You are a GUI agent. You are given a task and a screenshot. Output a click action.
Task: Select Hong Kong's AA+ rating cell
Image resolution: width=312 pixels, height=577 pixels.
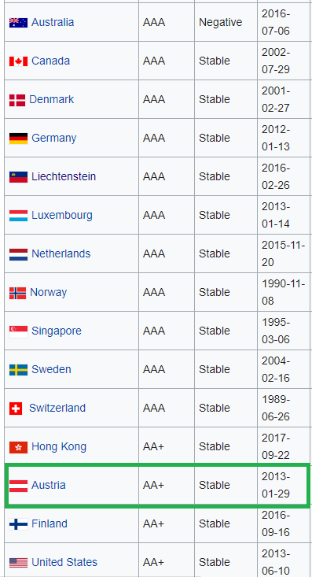167,446
